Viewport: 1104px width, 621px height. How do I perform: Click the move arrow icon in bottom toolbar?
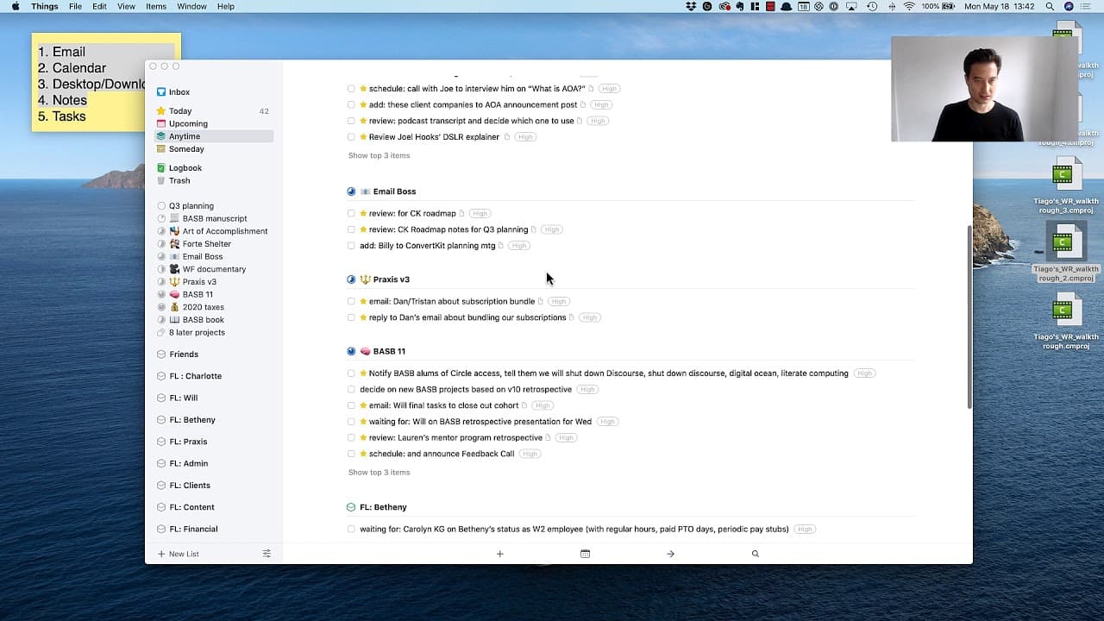[670, 554]
